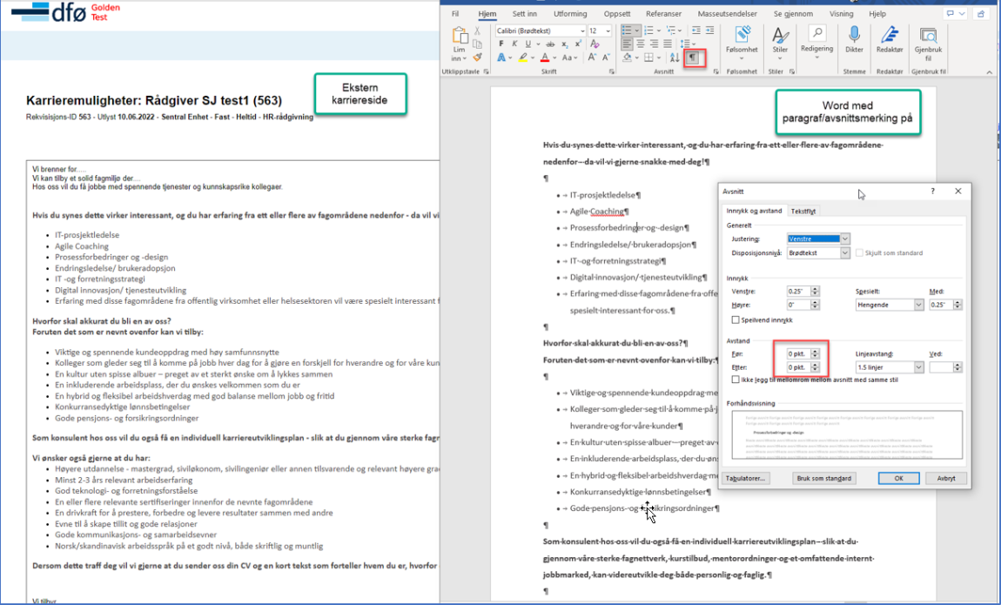Click the Med indent value stepper
The height and width of the screenshot is (605, 1001).
(957, 305)
